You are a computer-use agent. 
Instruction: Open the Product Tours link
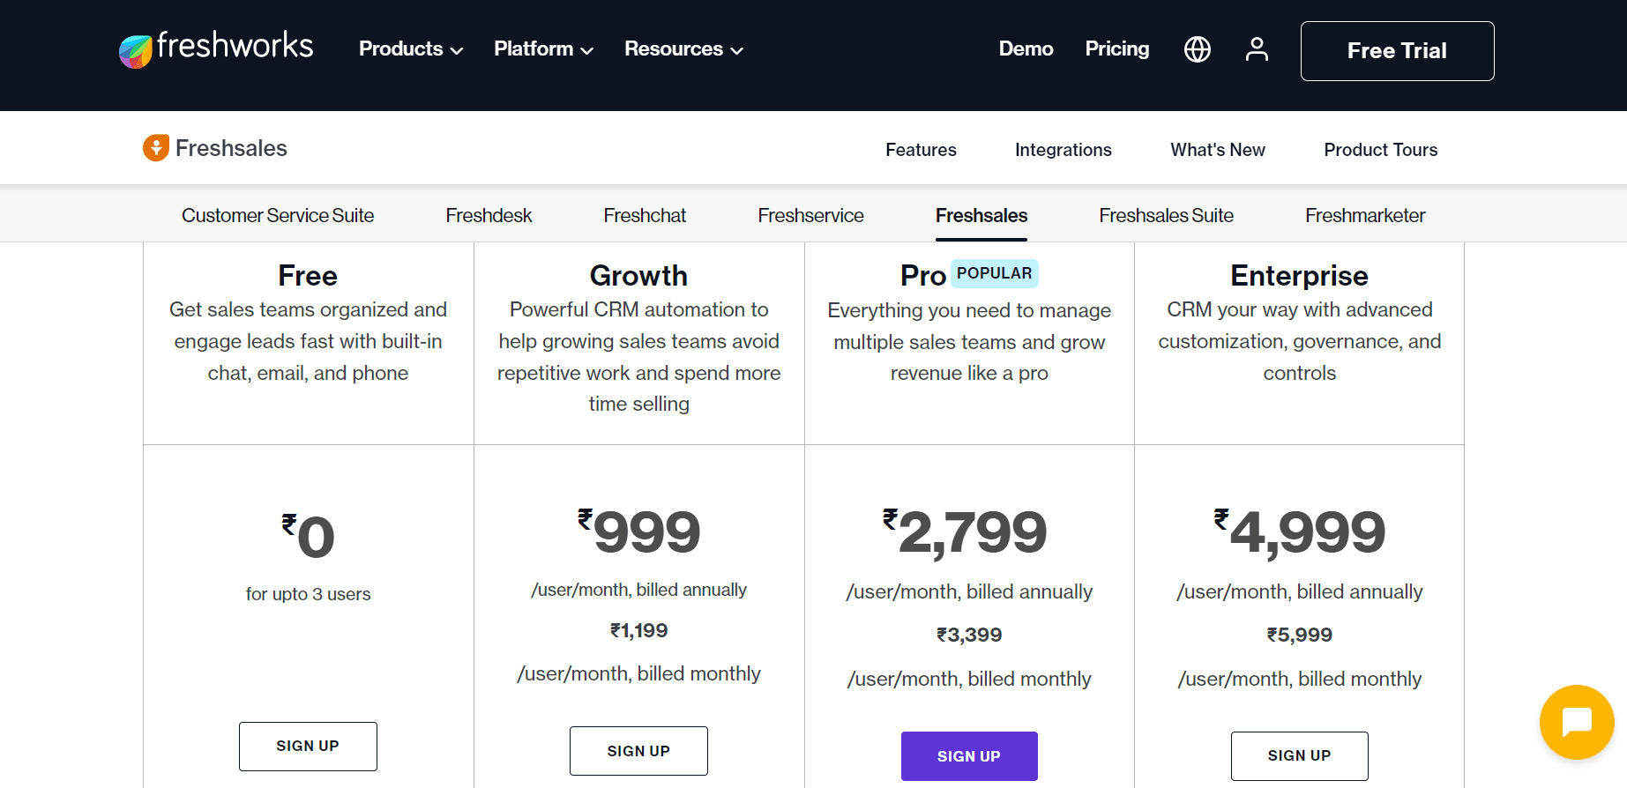(1380, 150)
